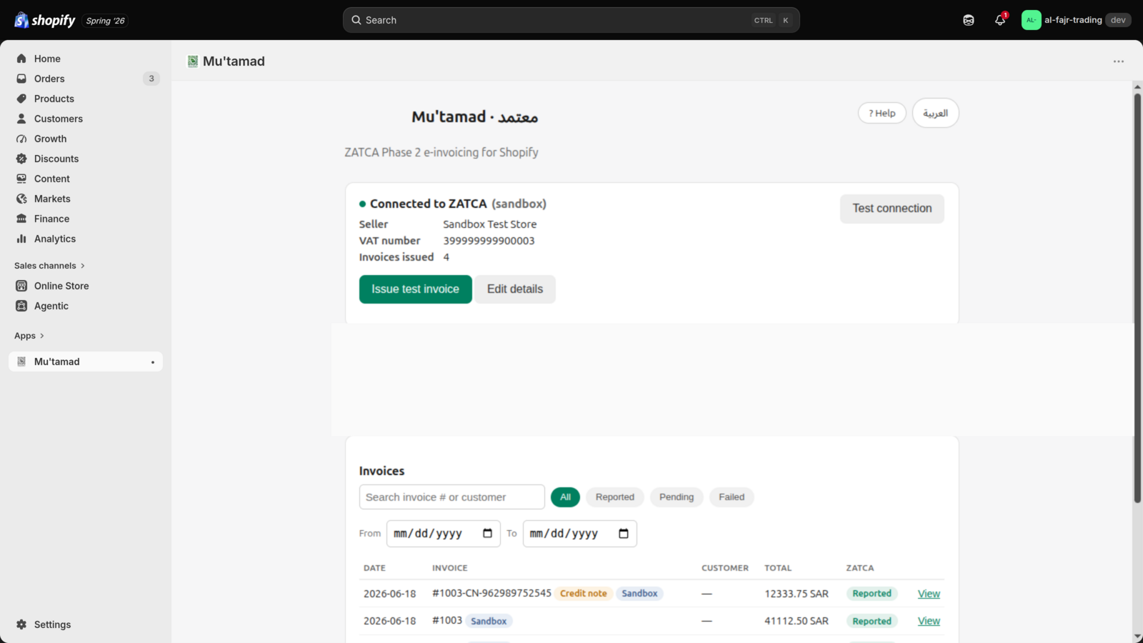Click the top Search bar
Viewport: 1143px width, 643px height.
[571, 20]
